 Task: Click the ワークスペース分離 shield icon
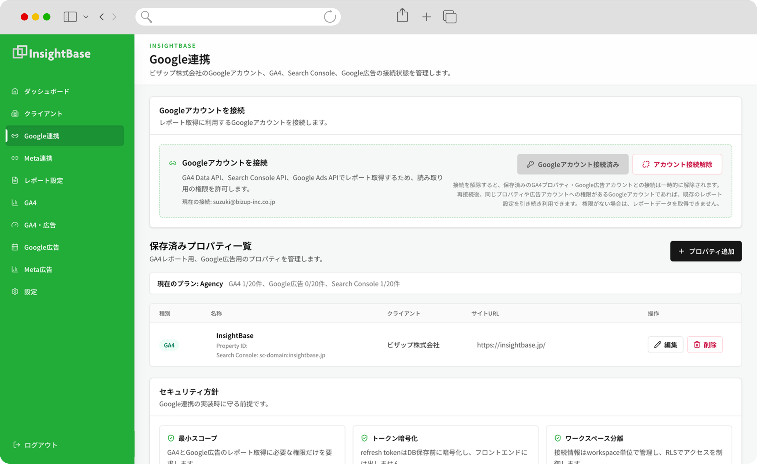point(558,438)
